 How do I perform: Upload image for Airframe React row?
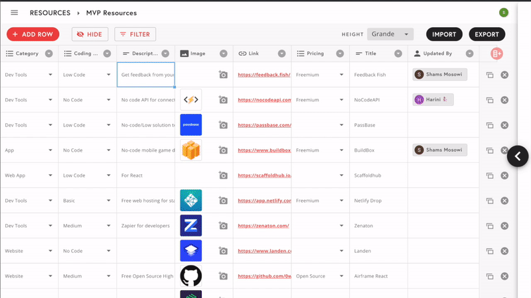coord(223,276)
